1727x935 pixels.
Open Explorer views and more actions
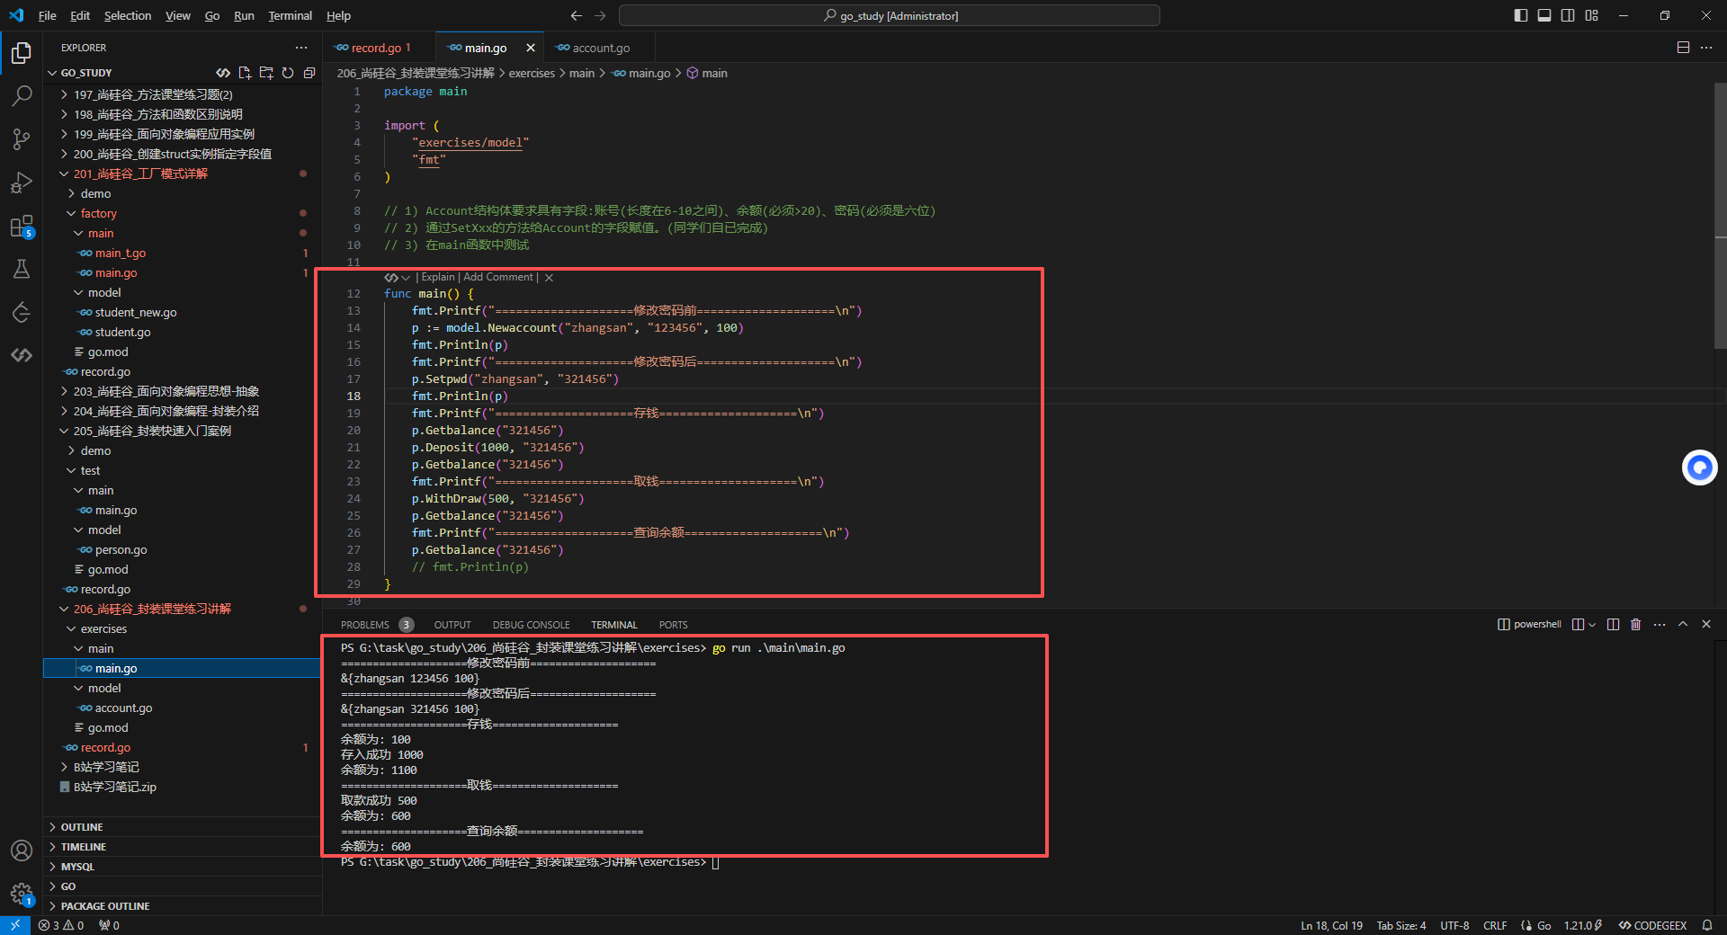pyautogui.click(x=300, y=48)
